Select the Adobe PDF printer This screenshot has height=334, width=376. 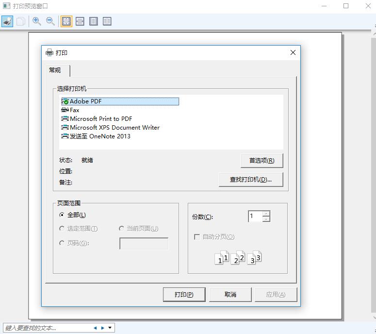pos(120,101)
